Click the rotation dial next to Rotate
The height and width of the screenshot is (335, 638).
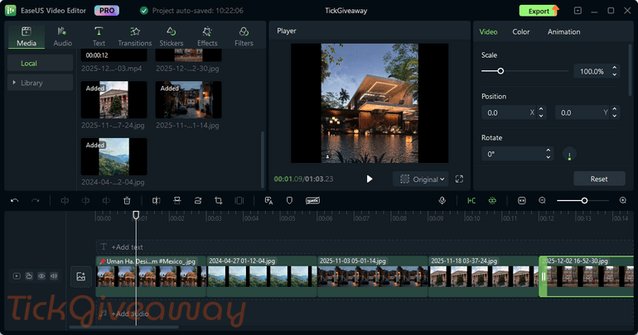[x=569, y=155]
